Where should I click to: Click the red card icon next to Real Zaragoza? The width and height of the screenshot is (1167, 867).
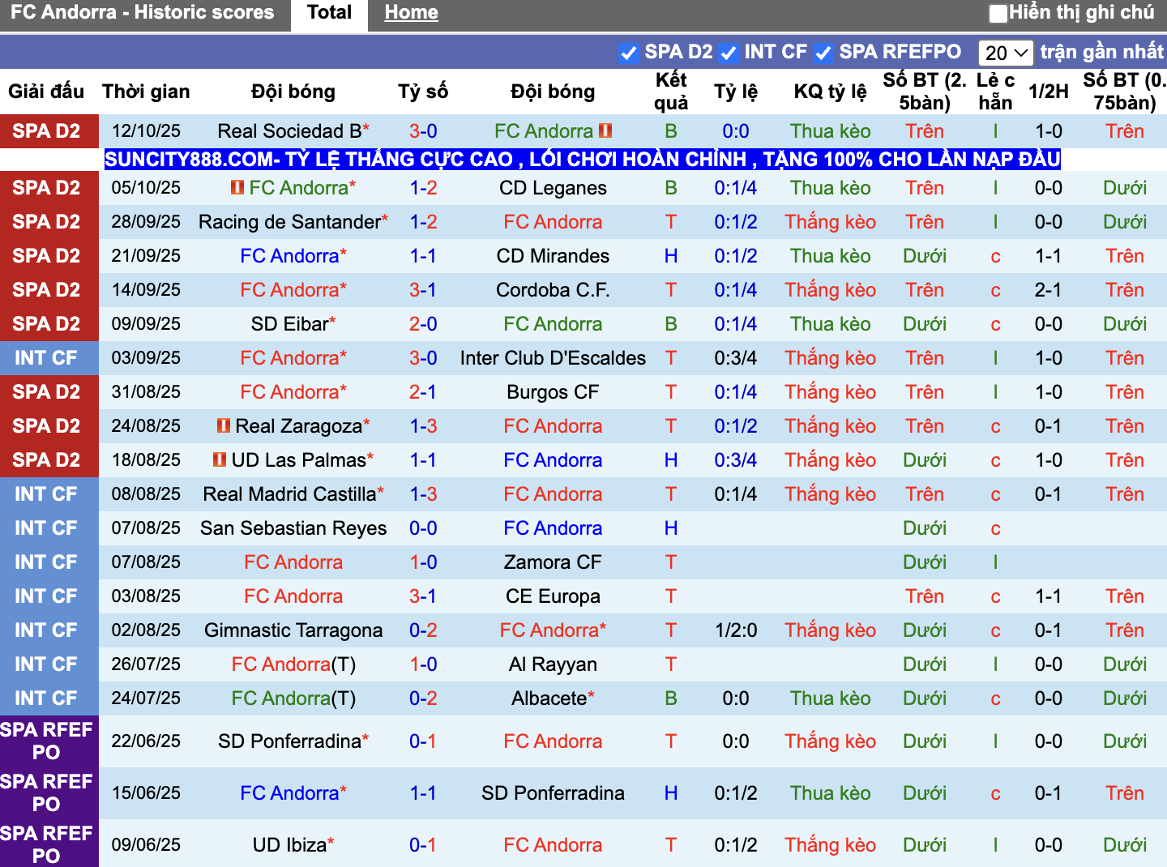(224, 425)
